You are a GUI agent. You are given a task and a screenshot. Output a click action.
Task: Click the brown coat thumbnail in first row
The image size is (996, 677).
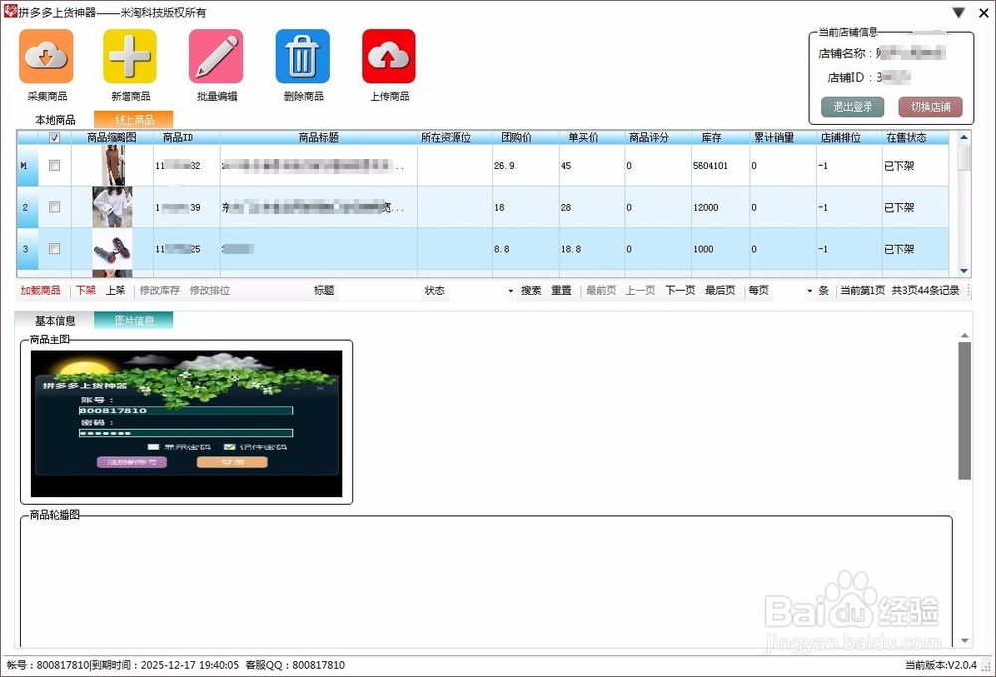(113, 165)
